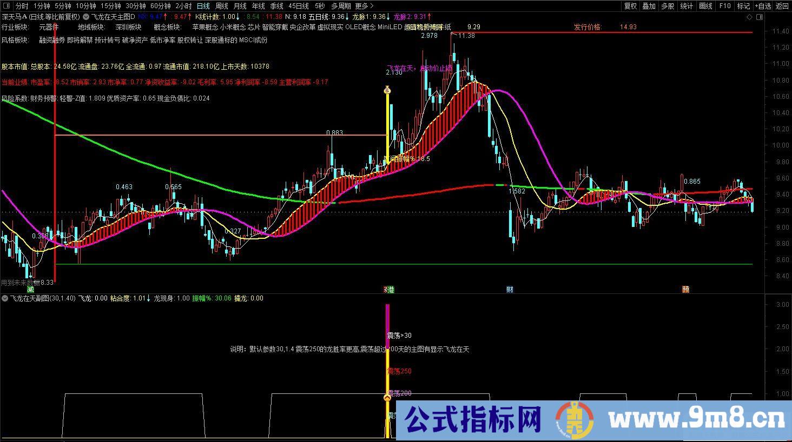The height and width of the screenshot is (442, 792).
Task: Click the 财 event marker on the time axis
Action: [510, 290]
